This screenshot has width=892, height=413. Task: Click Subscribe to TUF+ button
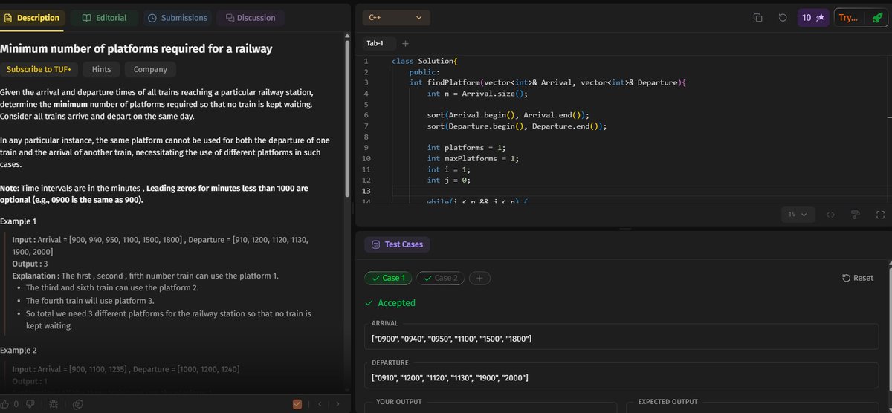[39, 70]
